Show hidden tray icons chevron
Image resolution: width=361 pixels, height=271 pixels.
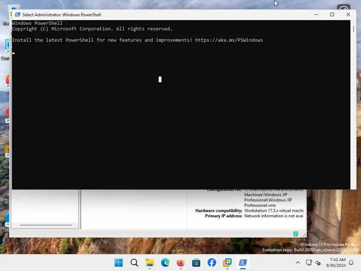(x=298, y=263)
